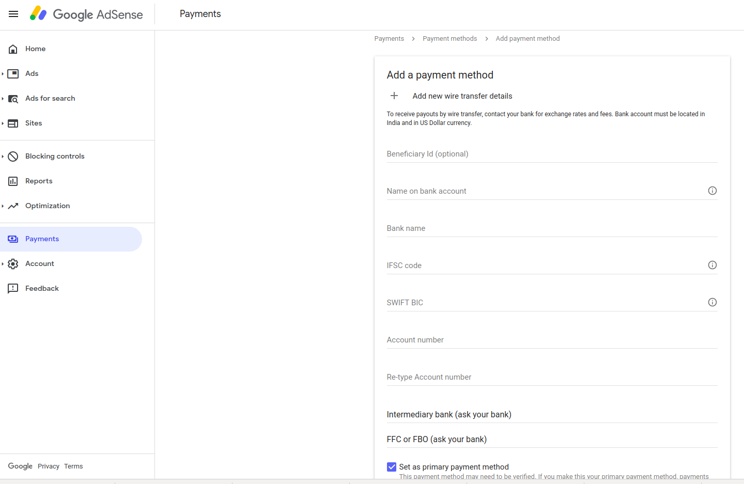The width and height of the screenshot is (744, 484).
Task: Uncheck Set as primary payment method
Action: [x=392, y=466]
